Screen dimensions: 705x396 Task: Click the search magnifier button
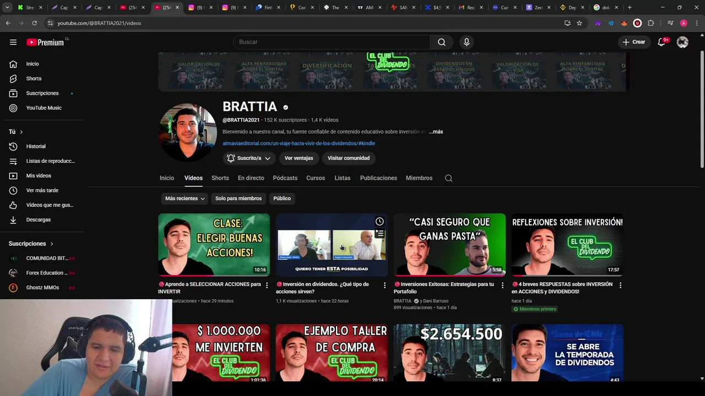click(442, 42)
